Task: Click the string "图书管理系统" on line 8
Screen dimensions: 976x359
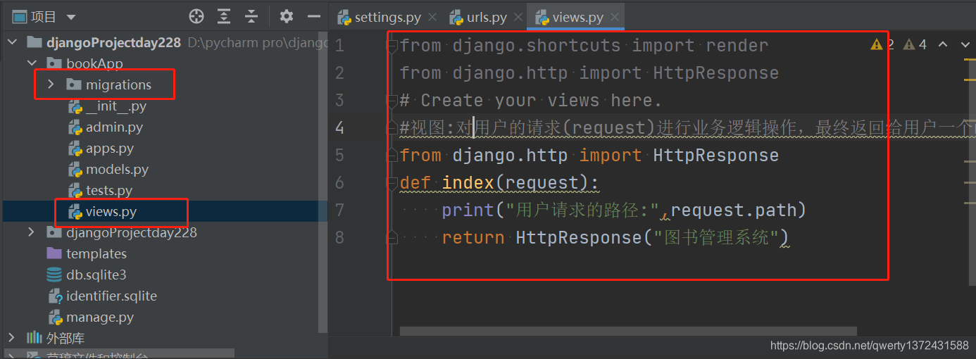Action: click(716, 238)
